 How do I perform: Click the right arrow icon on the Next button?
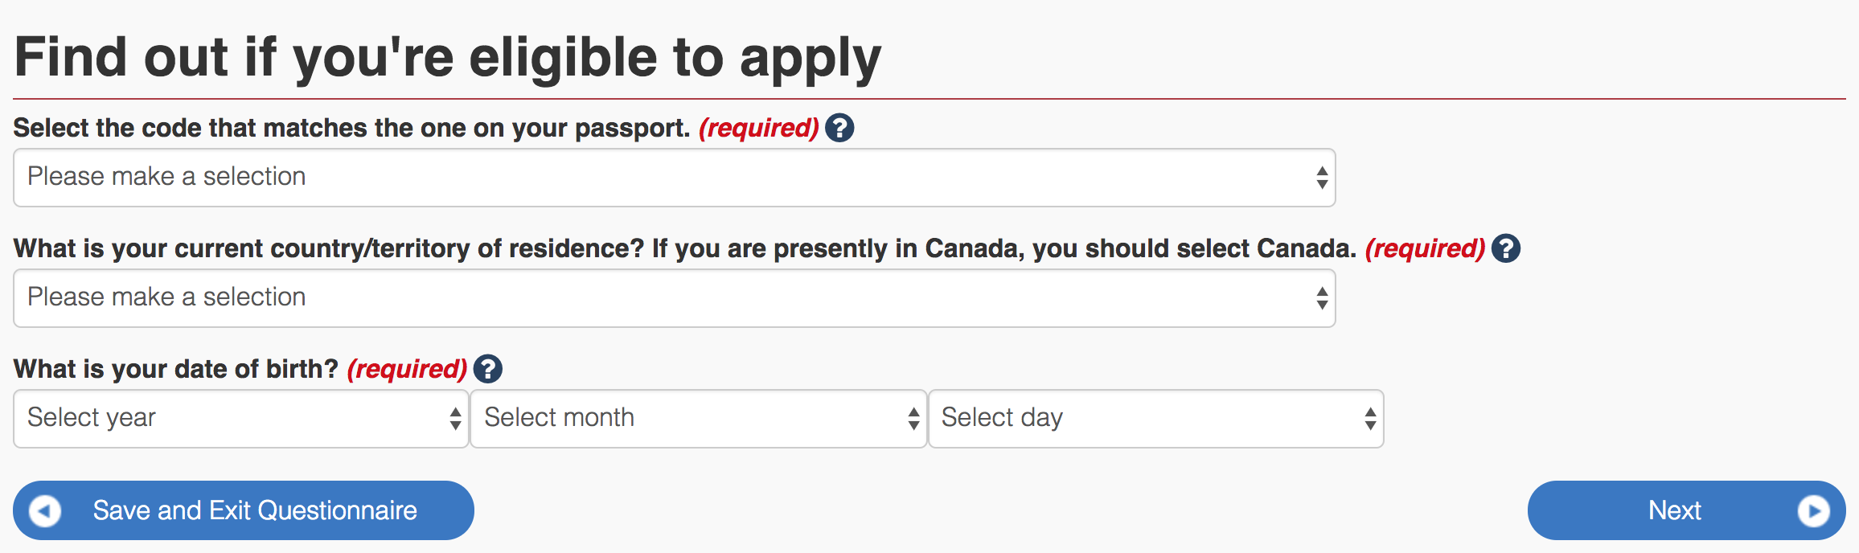click(1813, 510)
